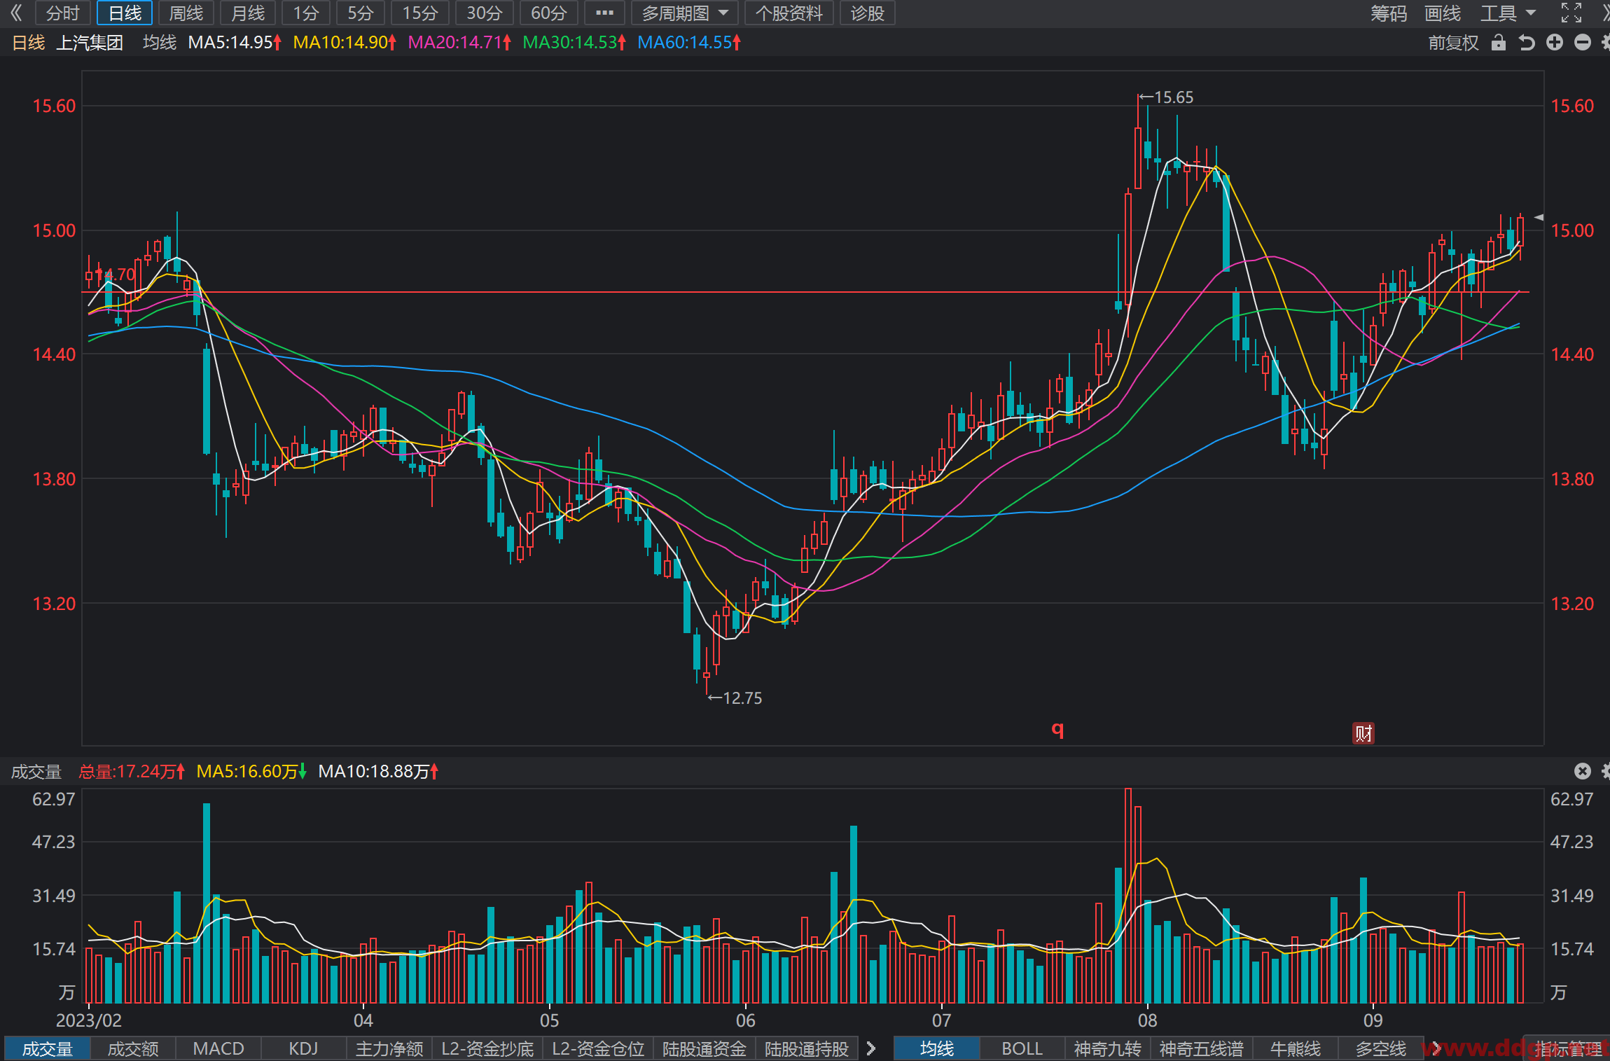Click the undo arrow icon
Screen dimensions: 1610x1061
(x=1527, y=43)
